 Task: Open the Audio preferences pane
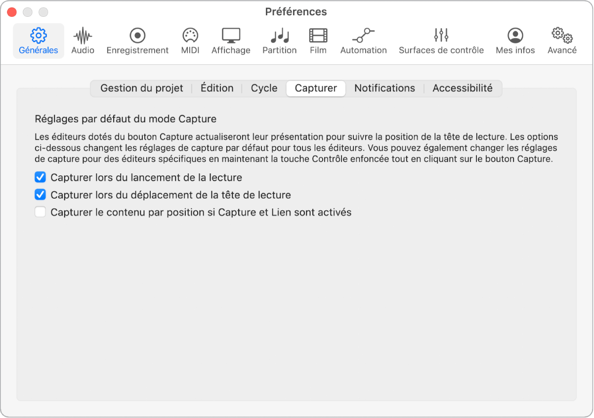pos(83,41)
